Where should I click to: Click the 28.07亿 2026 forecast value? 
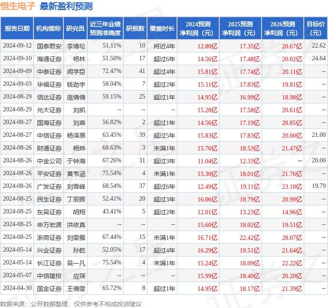pos(292,238)
